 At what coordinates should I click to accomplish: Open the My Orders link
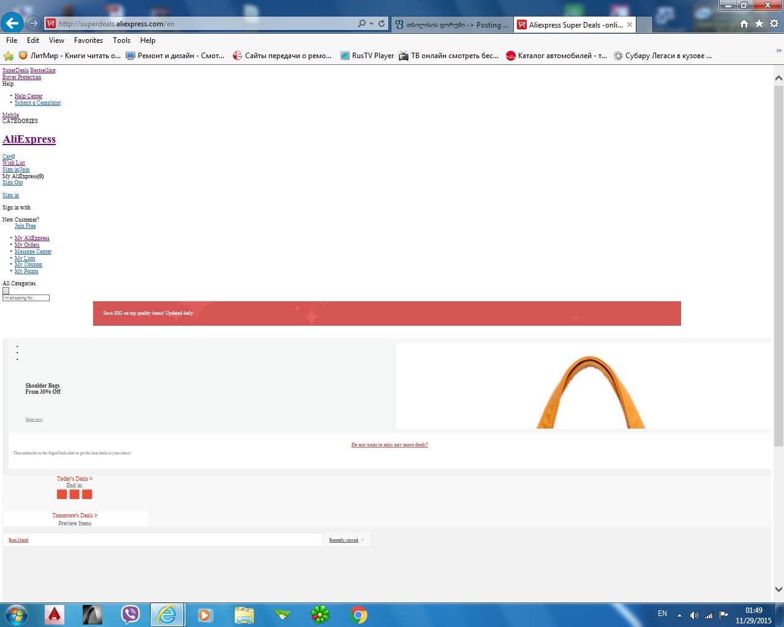point(27,245)
